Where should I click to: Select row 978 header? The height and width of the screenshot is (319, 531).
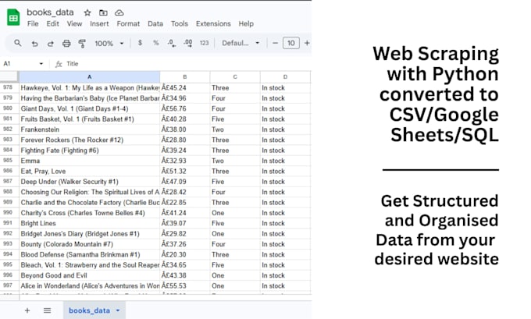(9, 87)
